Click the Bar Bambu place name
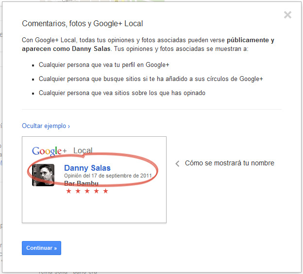The height and width of the screenshot is (274, 303). [81, 183]
